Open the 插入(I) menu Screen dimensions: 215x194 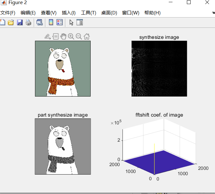68,13
